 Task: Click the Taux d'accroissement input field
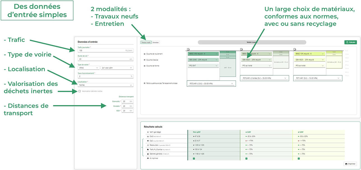tap(106, 76)
